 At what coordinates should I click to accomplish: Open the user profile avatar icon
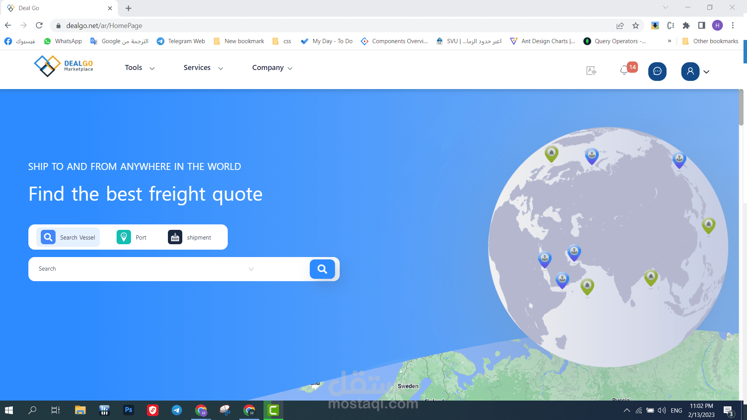(690, 72)
